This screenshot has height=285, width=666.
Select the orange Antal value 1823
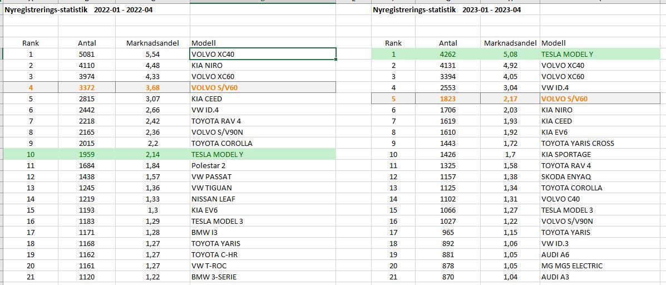pos(448,99)
